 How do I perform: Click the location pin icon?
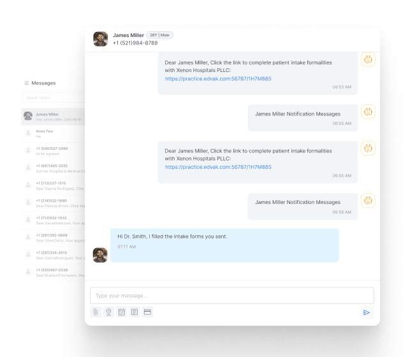108,312
